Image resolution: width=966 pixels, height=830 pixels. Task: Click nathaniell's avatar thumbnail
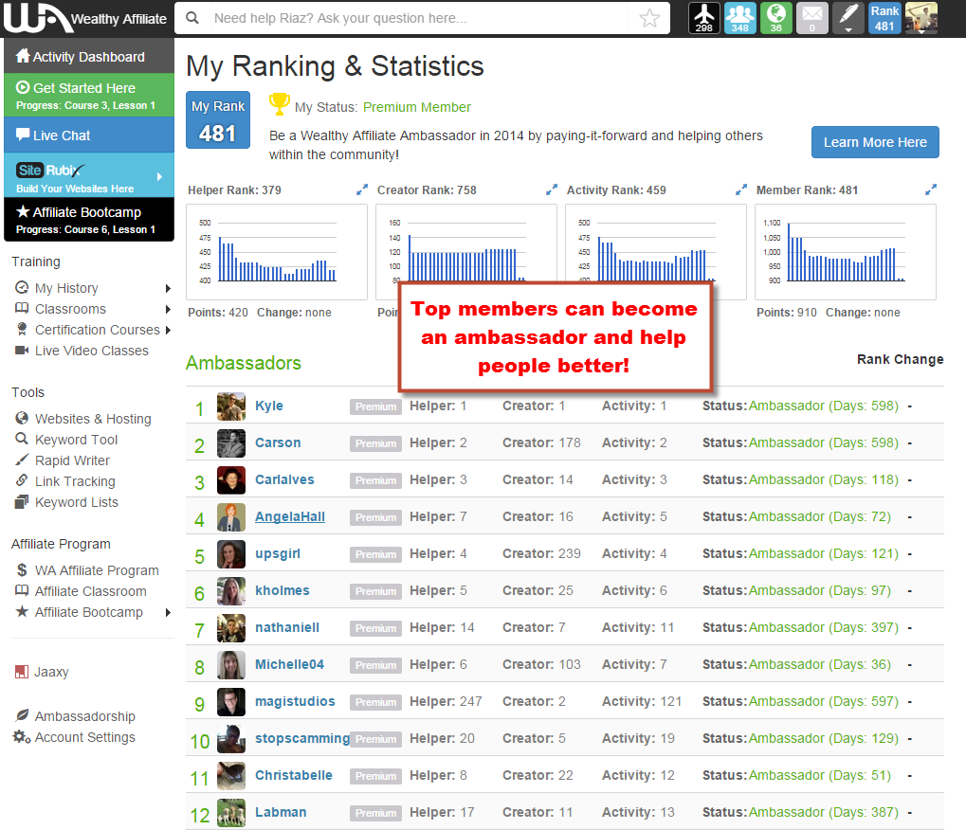click(231, 628)
